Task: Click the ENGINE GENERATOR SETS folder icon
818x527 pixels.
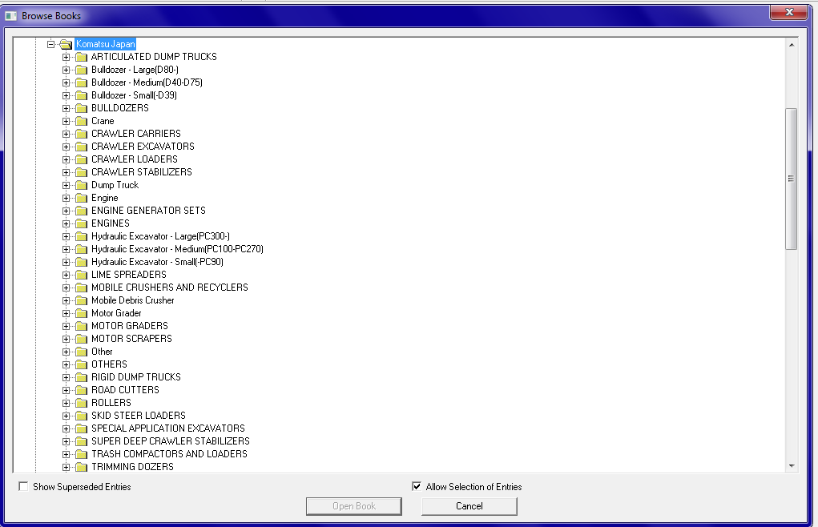Action: coord(81,211)
